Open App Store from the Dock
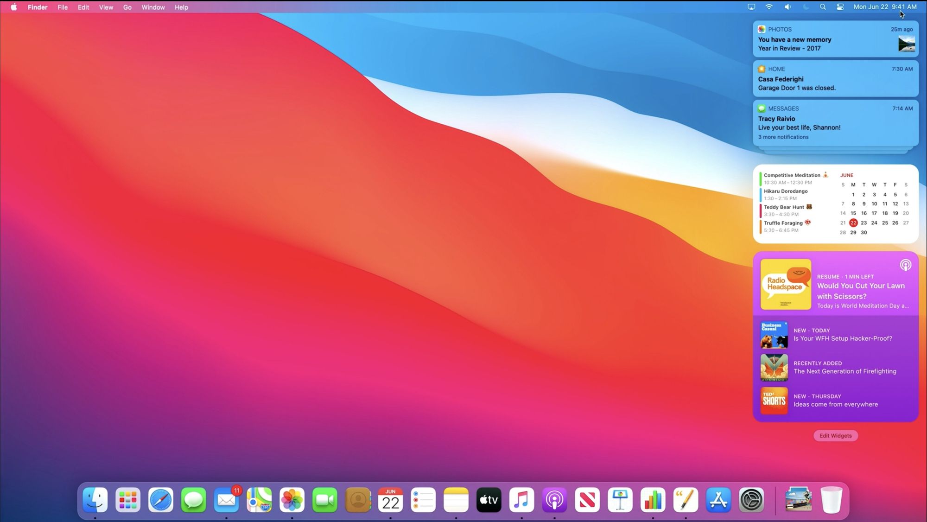 718,500
